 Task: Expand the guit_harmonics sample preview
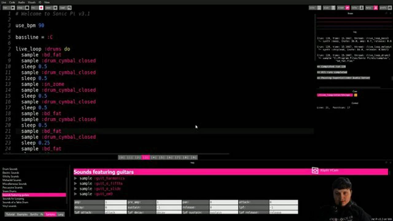point(75,178)
